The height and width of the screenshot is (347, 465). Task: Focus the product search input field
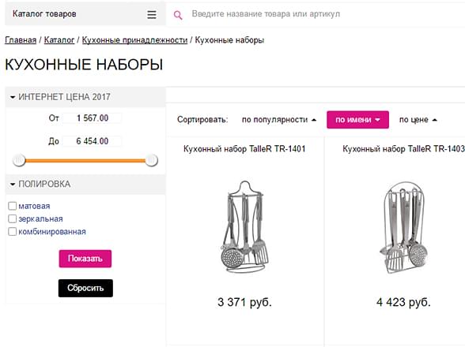click(x=326, y=14)
